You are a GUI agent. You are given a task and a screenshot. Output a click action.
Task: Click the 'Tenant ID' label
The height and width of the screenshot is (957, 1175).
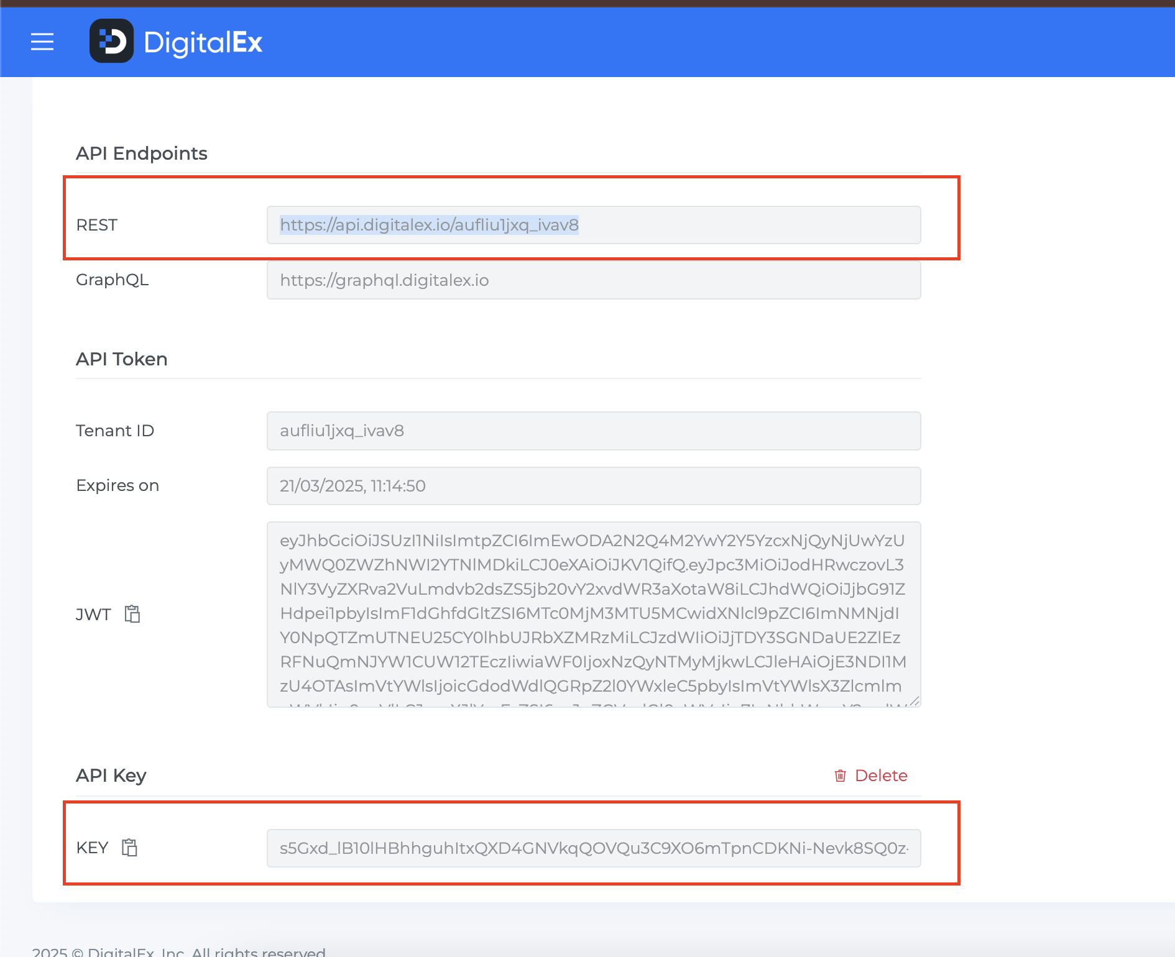coord(115,431)
